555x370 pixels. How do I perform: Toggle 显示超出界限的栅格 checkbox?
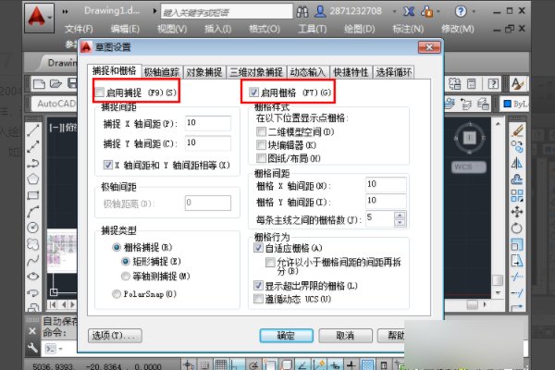258,286
